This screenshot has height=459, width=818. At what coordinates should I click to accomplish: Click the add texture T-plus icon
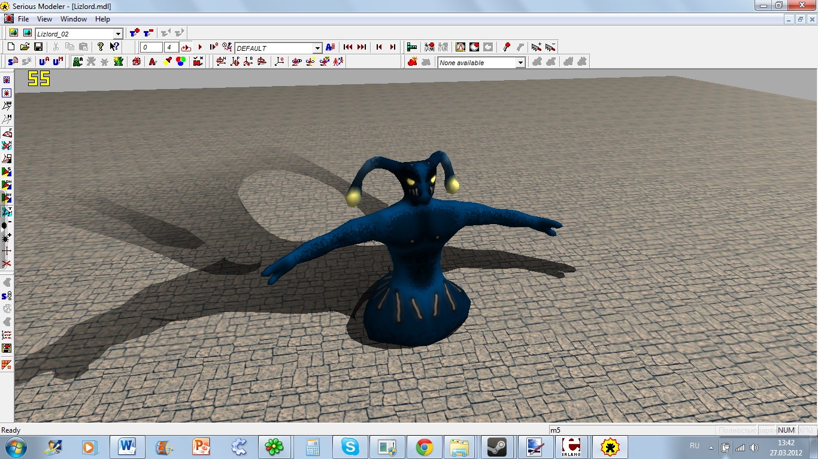(135, 33)
